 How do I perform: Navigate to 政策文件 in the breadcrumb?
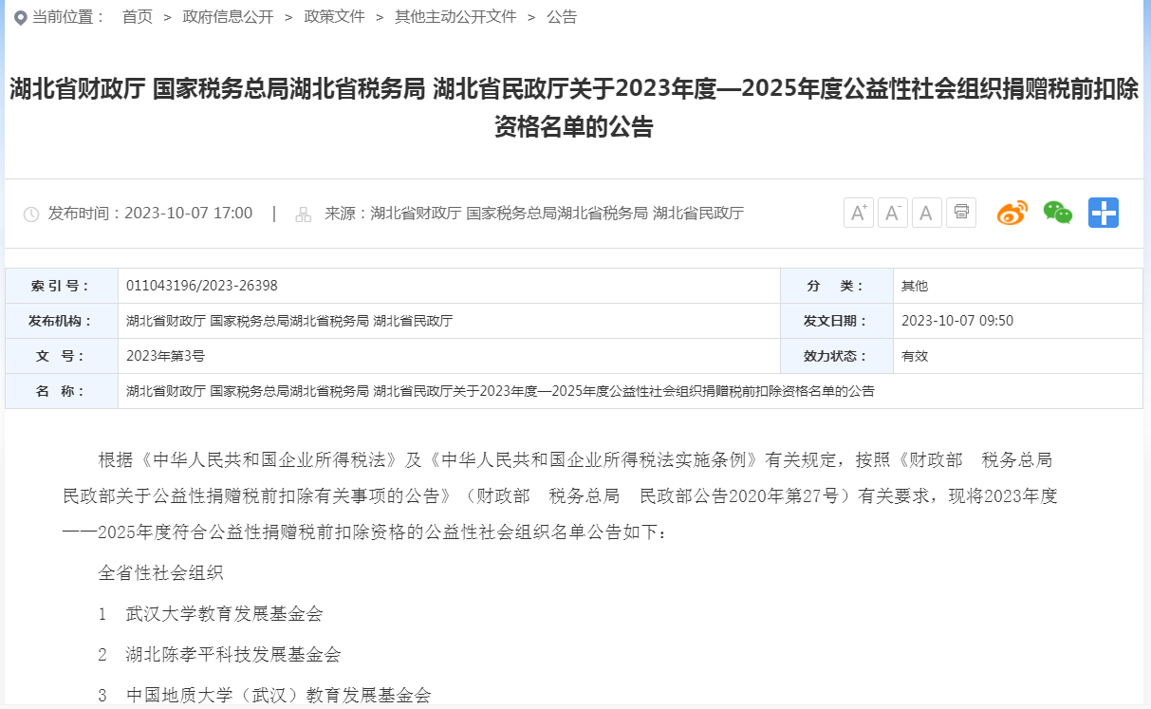point(334,17)
